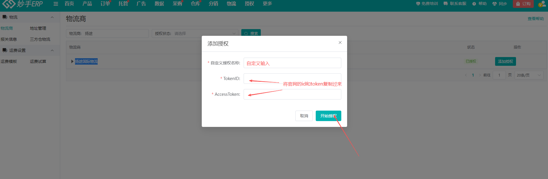Click the next page arrow

click(480, 75)
